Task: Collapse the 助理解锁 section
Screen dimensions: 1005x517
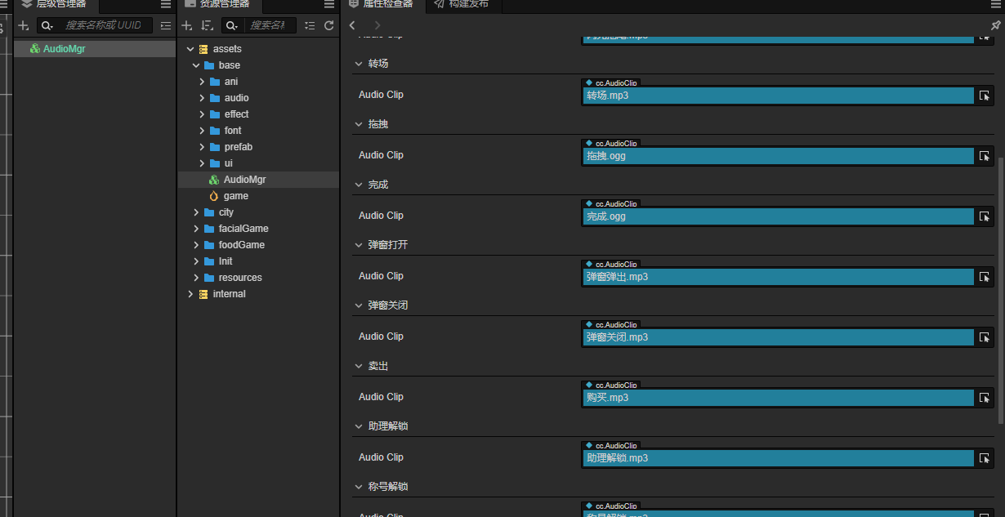Action: [x=359, y=426]
